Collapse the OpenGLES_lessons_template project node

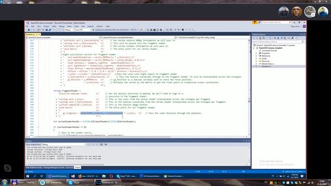click(x=254, y=48)
